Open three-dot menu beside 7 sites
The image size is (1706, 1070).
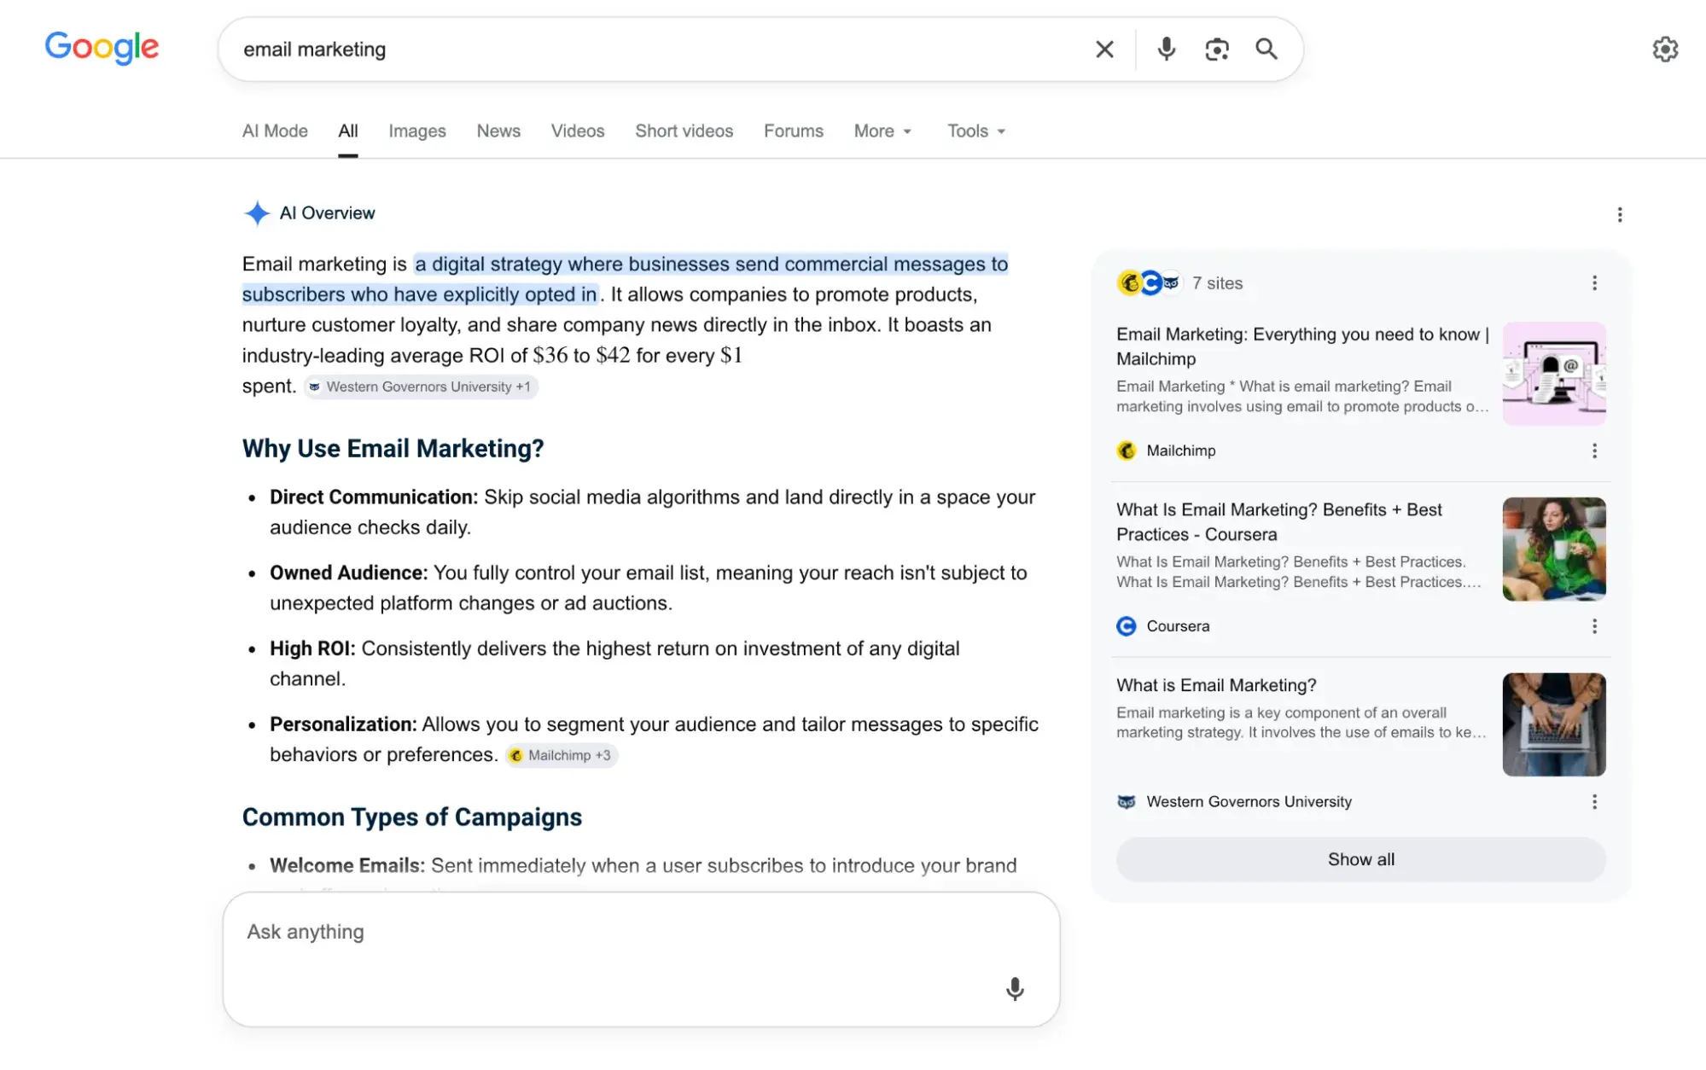coord(1594,283)
